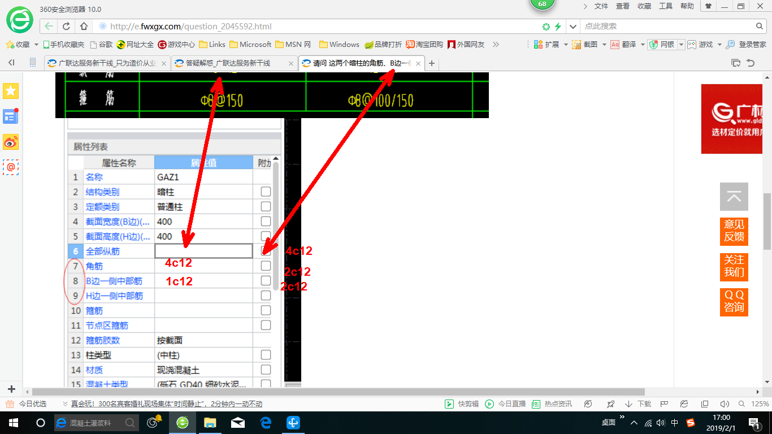
Task: Click the restore closed tab undo icon
Action: (751, 63)
